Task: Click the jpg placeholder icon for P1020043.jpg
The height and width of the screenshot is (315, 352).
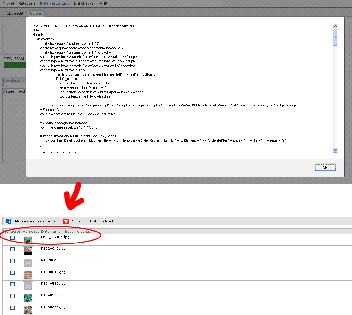Action: pyautogui.click(x=27, y=263)
